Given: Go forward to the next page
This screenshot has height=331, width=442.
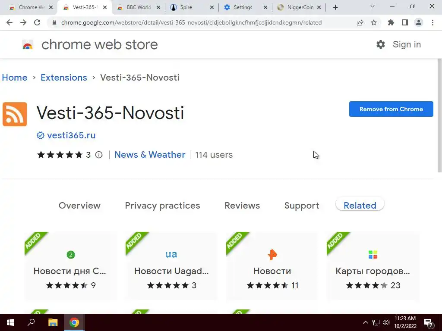Looking at the screenshot, I should (x=23, y=22).
